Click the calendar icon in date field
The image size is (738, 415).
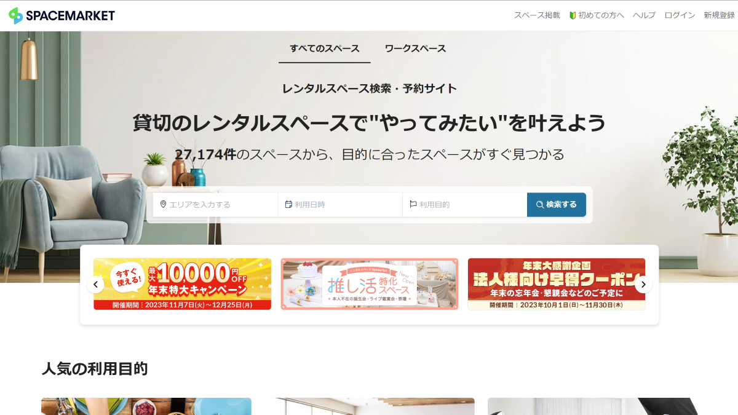tap(287, 204)
